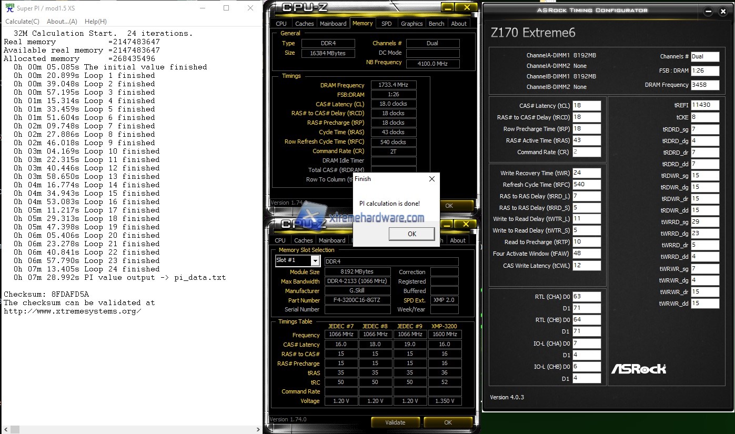Click OK on the CPU-Z Memory window
The height and width of the screenshot is (434, 735).
[457, 206]
